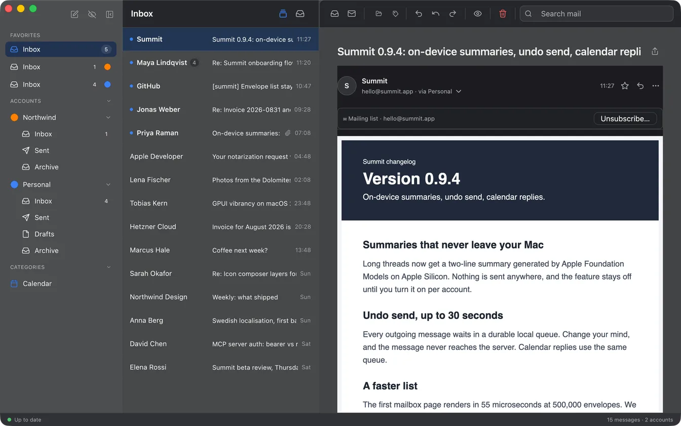Open the Maya Lindqvist thread
Screen dimensions: 681x426
(220, 63)
